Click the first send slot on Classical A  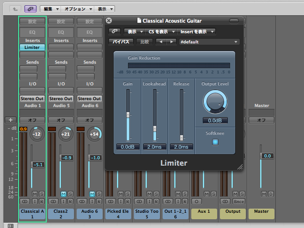tap(28, 69)
